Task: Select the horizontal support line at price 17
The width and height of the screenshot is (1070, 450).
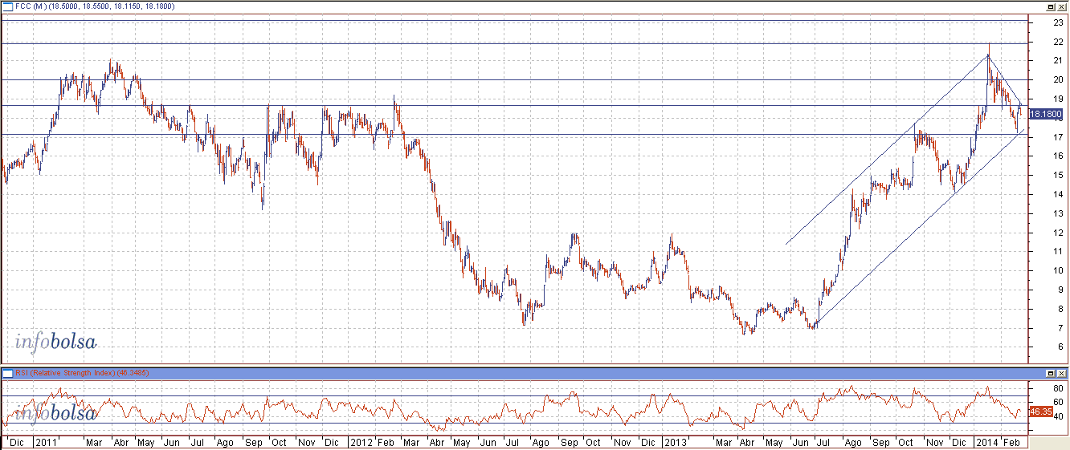Action: 482,135
